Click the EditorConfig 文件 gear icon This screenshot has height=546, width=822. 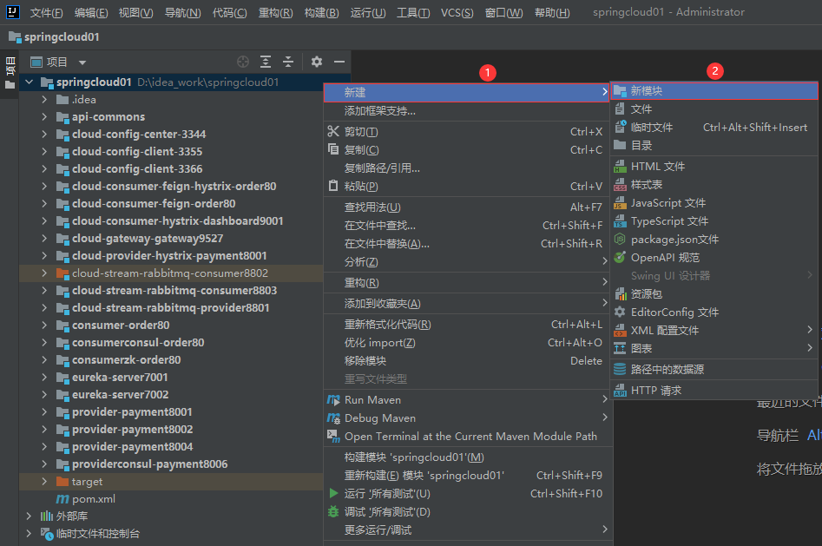[620, 312]
